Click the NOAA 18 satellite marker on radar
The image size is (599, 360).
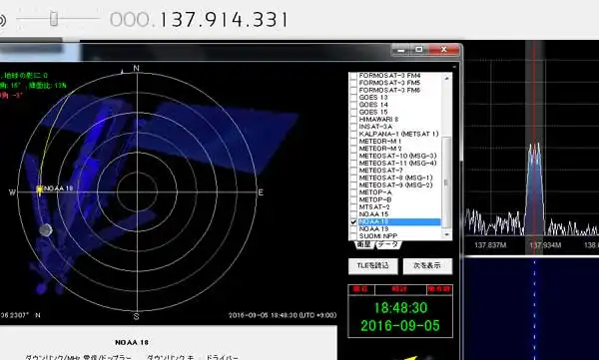(x=39, y=188)
